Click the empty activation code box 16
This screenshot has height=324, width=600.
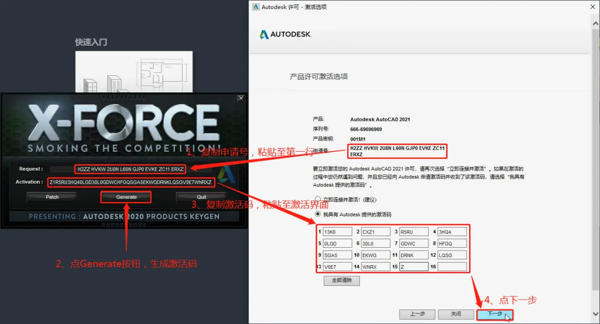pos(453,267)
